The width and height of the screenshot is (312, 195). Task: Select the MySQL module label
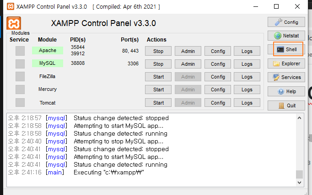pyautogui.click(x=48, y=63)
